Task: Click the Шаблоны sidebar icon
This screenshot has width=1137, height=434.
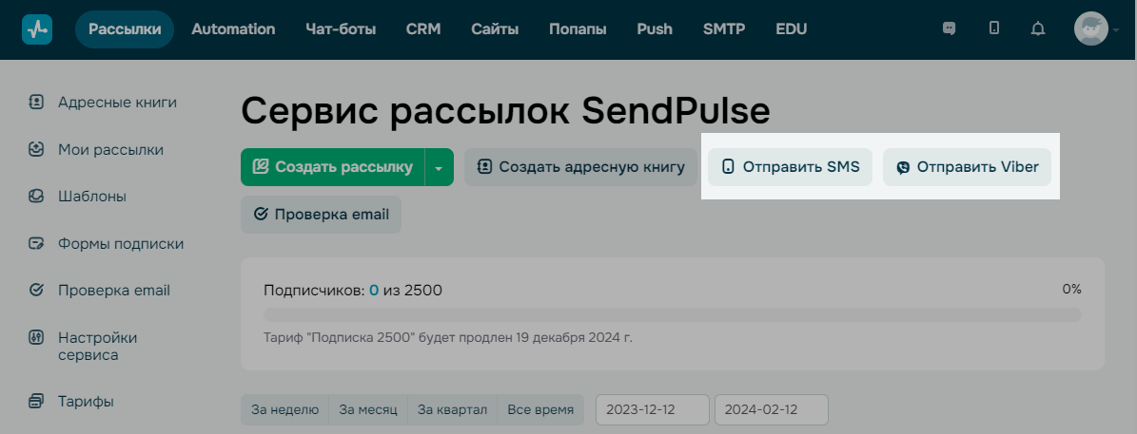Action: pyautogui.click(x=36, y=196)
